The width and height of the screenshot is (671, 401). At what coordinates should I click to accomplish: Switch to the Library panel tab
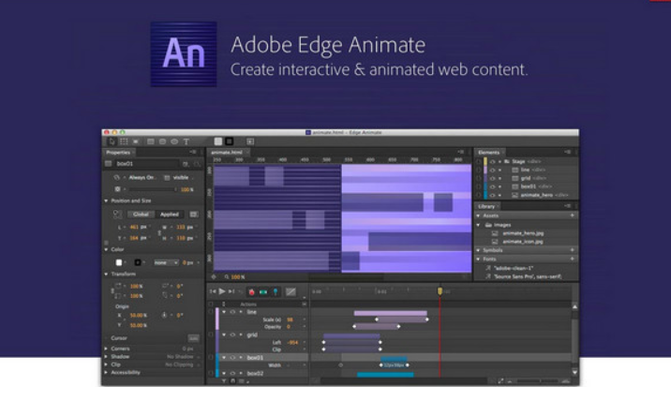[486, 206]
